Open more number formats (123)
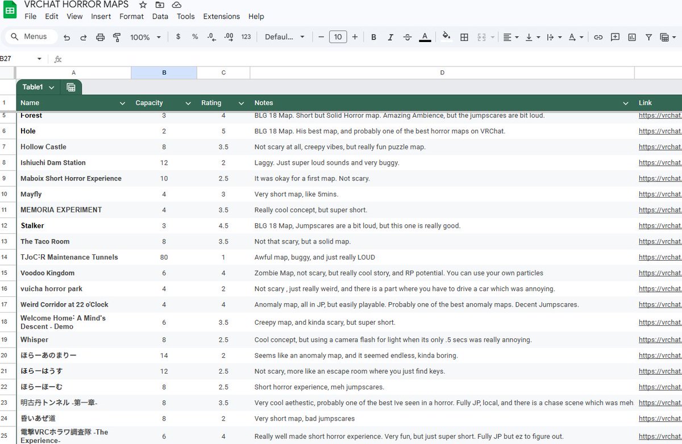 point(246,37)
